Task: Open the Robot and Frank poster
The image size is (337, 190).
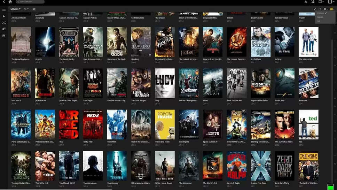Action: [165, 124]
